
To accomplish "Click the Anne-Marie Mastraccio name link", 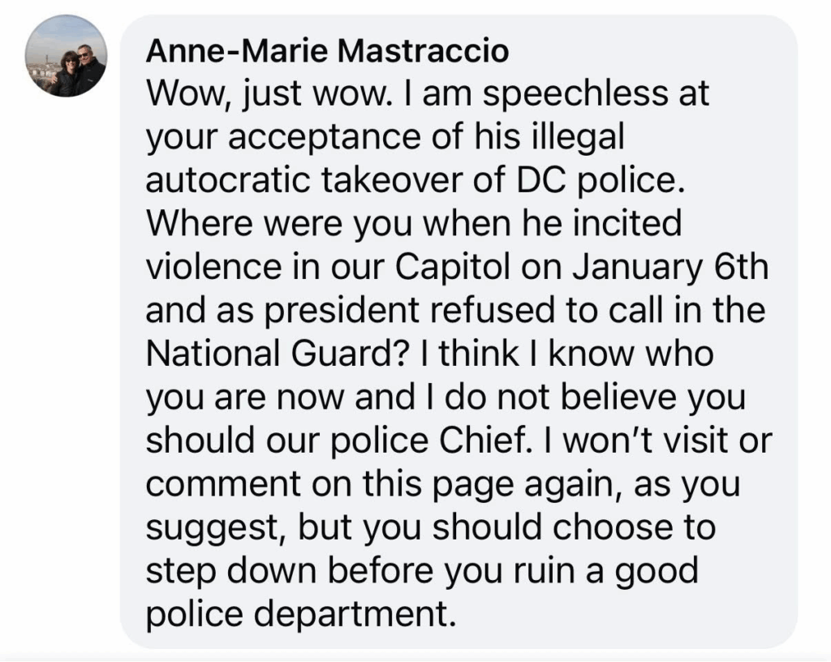I will click(x=327, y=52).
